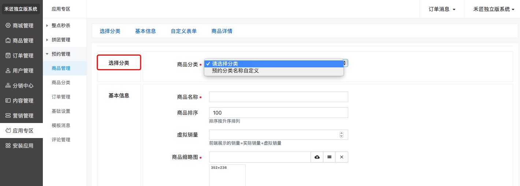This screenshot has width=520, height=186.
Task: Choose 预约分类名称自定义 from category list
Action: [235, 71]
